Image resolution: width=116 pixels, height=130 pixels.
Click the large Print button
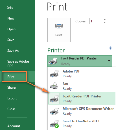click(59, 30)
